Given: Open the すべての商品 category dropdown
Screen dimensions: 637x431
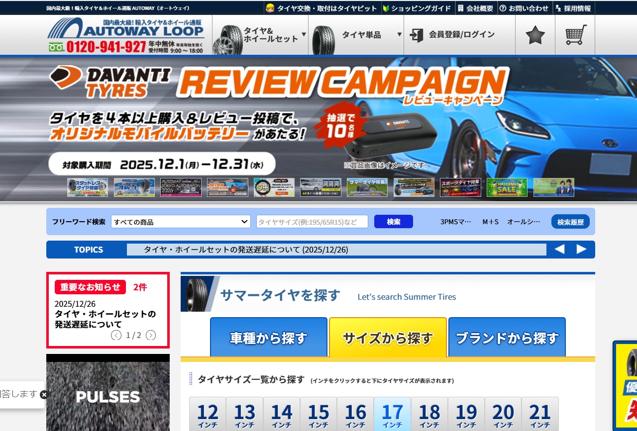Looking at the screenshot, I should (182, 222).
